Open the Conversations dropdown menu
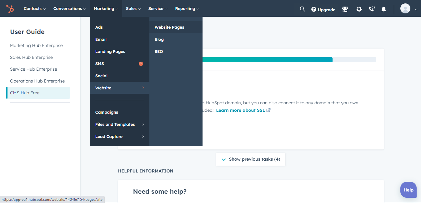 tap(70, 9)
